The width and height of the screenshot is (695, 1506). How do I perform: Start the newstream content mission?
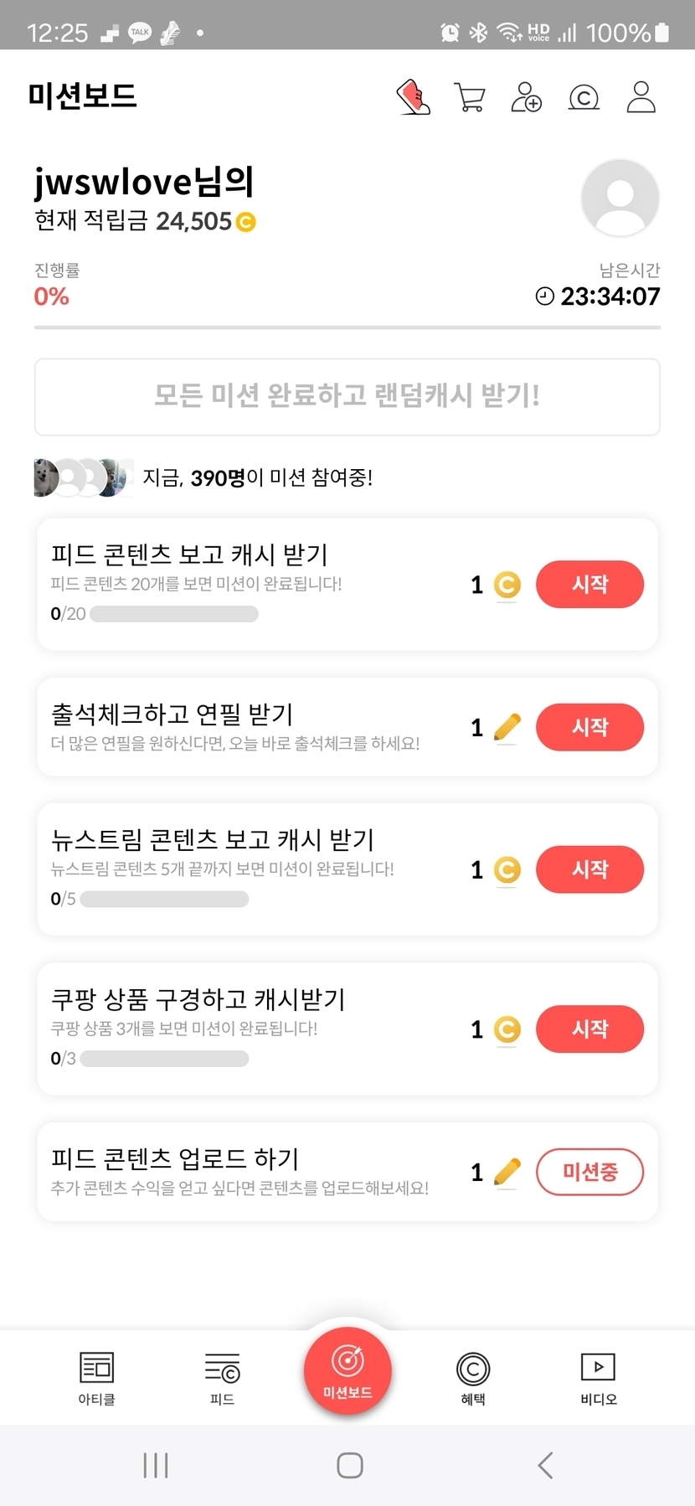pyautogui.click(x=589, y=869)
